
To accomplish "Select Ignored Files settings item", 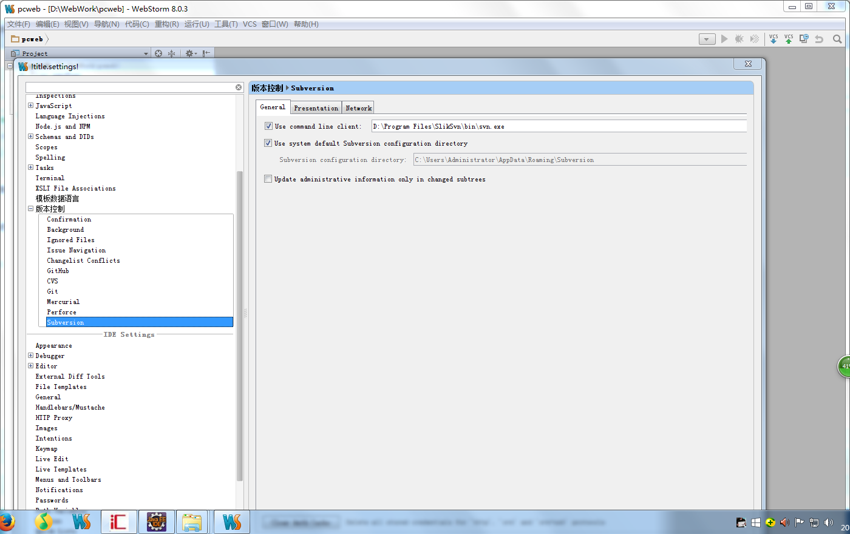I will (70, 240).
